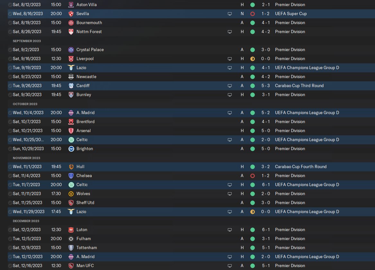The image size is (375, 270).
Task: Click the Aston Villa club badge
Action: click(71, 5)
